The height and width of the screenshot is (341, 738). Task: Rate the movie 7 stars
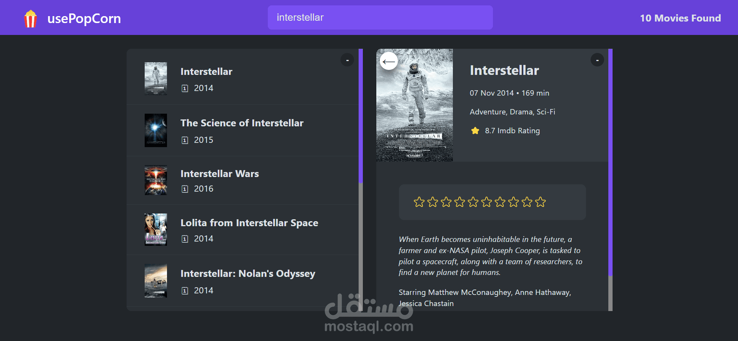[x=500, y=202]
